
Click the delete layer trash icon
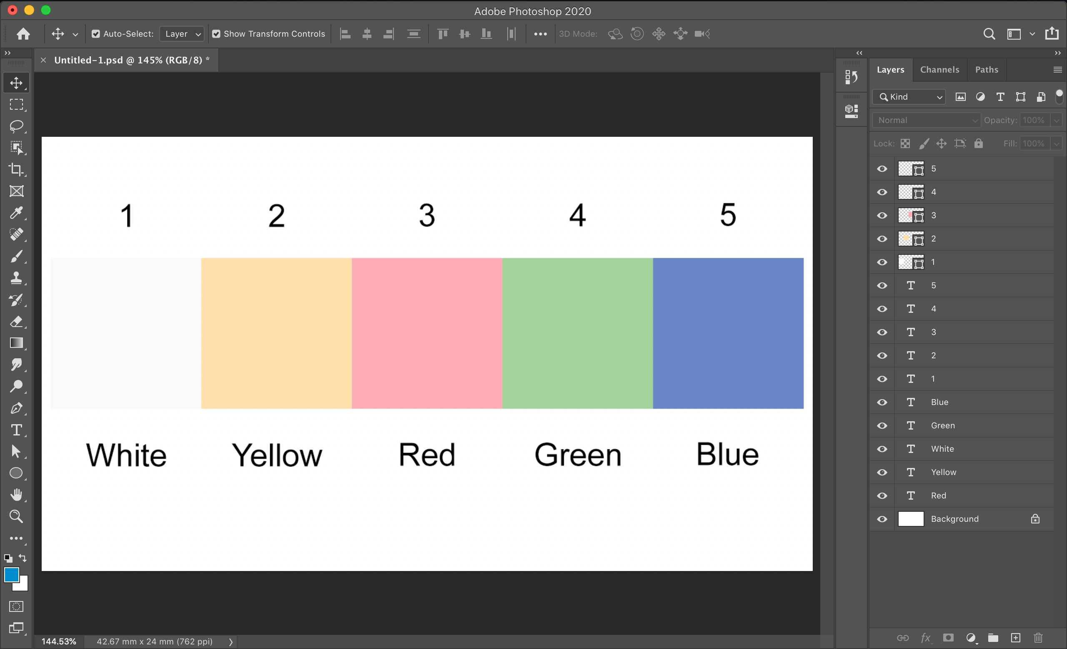[1038, 638]
